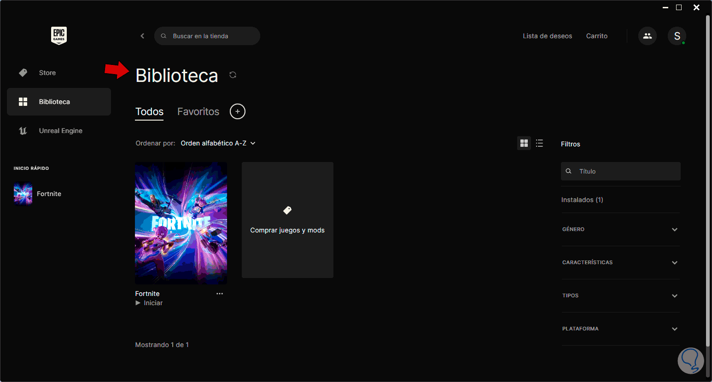Screen dimensions: 712x382
Task: Click the Epic Games logo
Action: click(59, 35)
